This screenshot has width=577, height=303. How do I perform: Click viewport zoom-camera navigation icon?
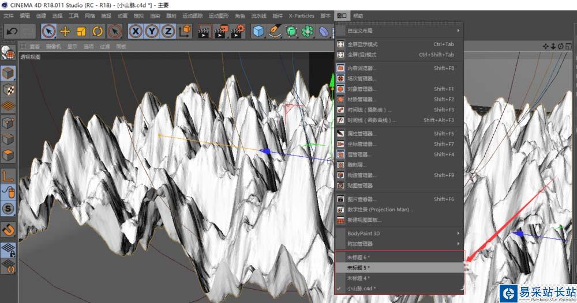tap(553, 46)
